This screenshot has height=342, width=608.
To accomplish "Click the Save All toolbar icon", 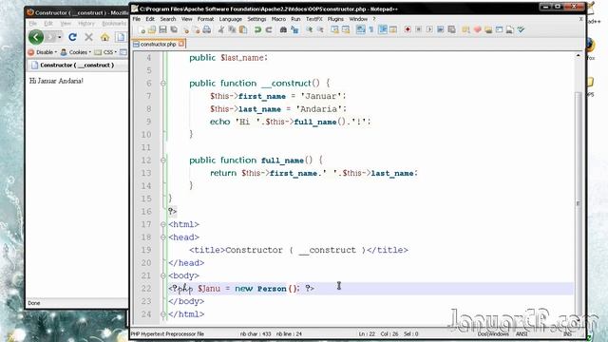I will [x=174, y=29].
